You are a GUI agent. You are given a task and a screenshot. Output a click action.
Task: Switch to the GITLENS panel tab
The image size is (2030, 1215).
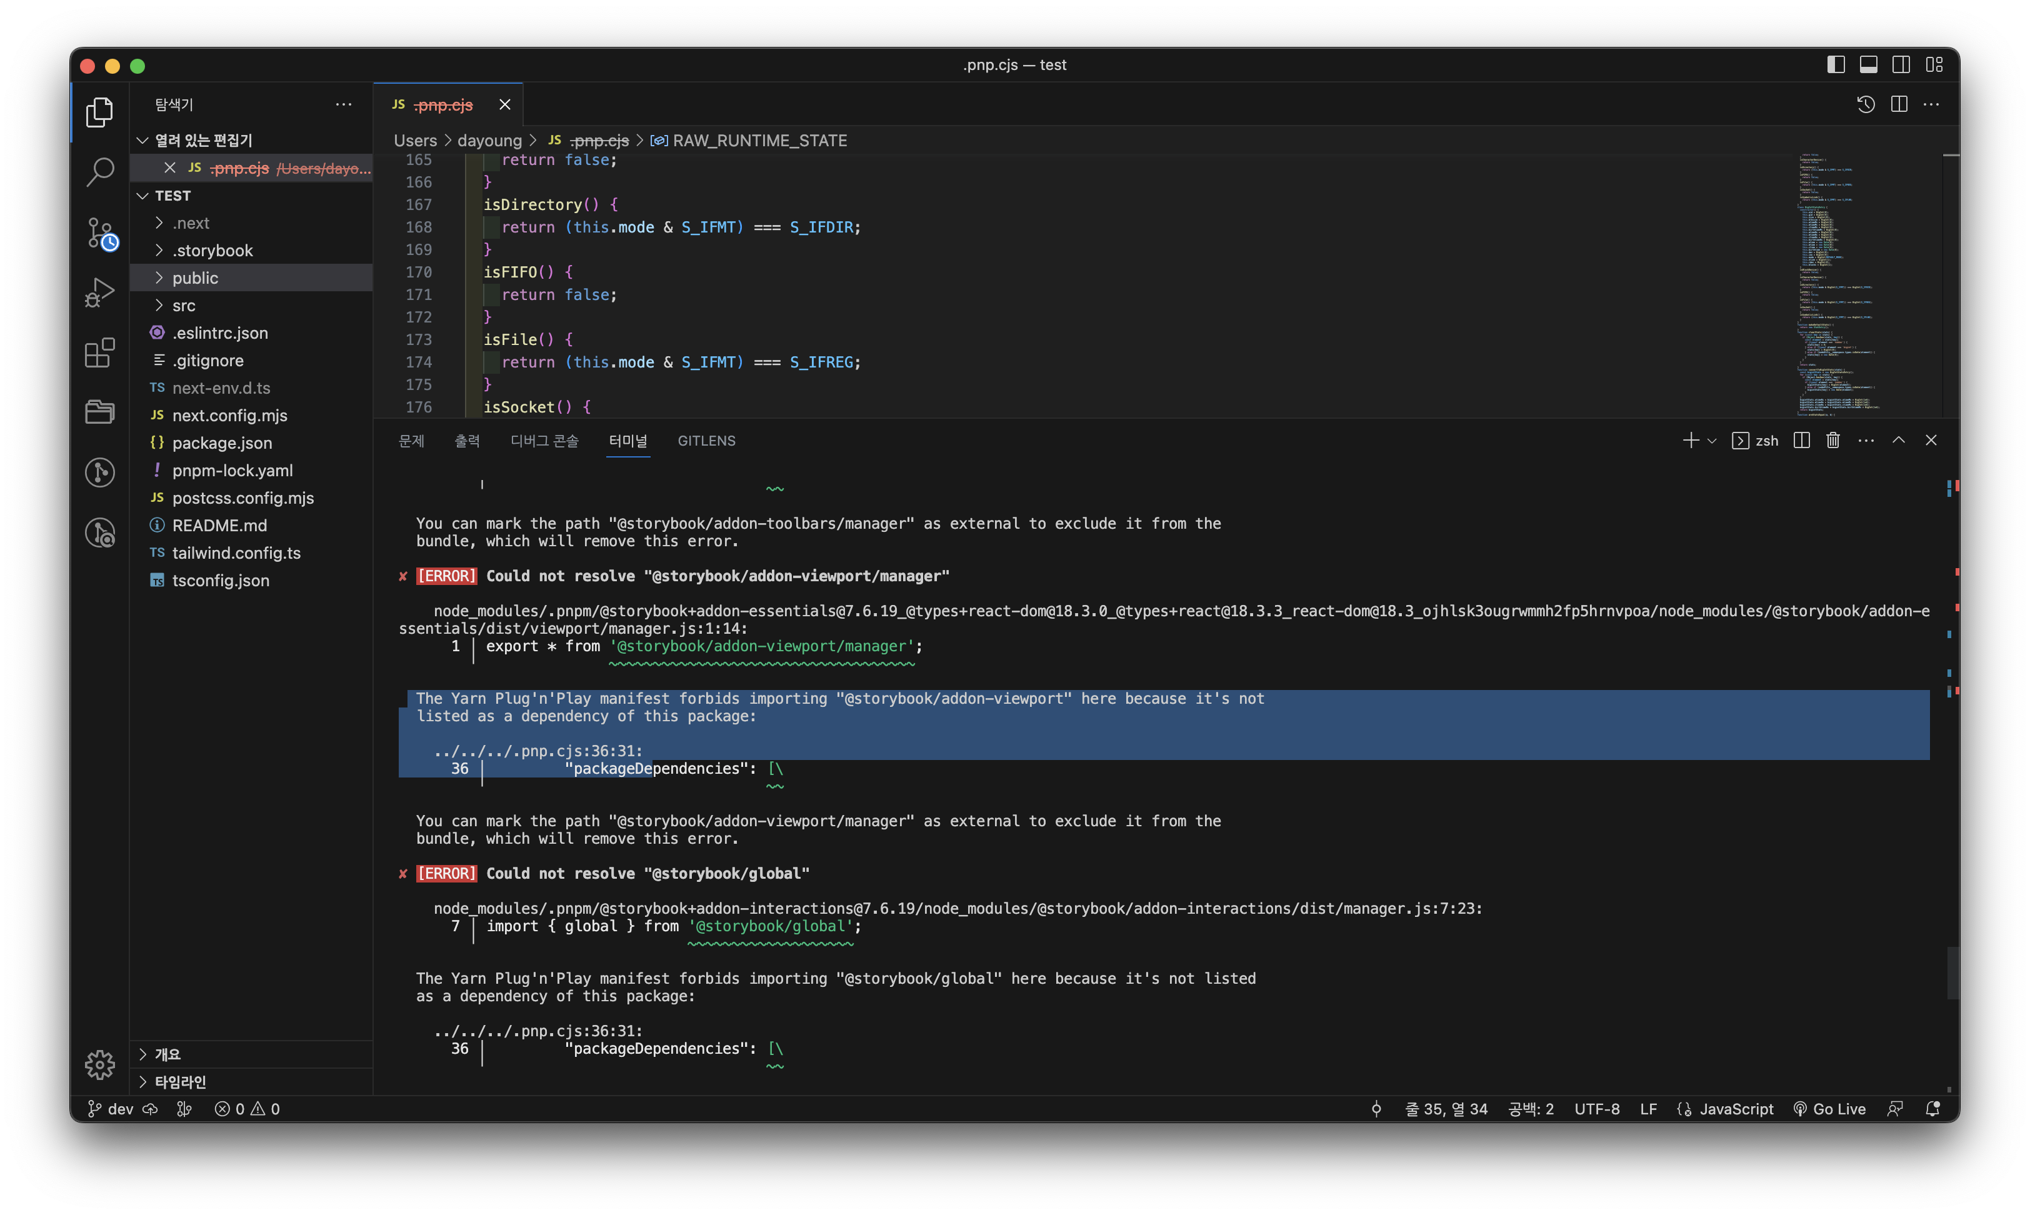click(x=706, y=441)
